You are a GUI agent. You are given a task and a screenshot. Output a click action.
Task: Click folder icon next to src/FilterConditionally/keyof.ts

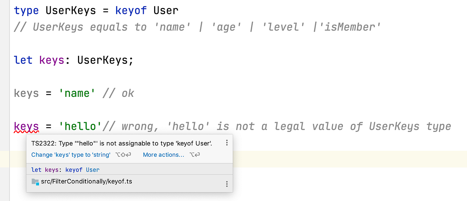pos(35,182)
